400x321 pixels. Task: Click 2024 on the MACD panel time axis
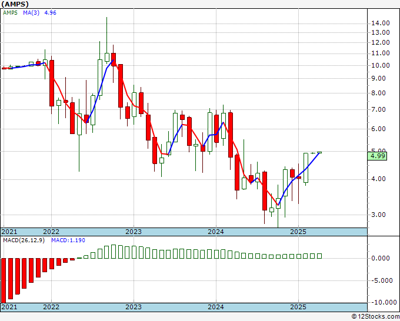coord(216,307)
